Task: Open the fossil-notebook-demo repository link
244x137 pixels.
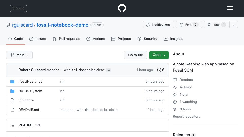Action: tap(63, 25)
